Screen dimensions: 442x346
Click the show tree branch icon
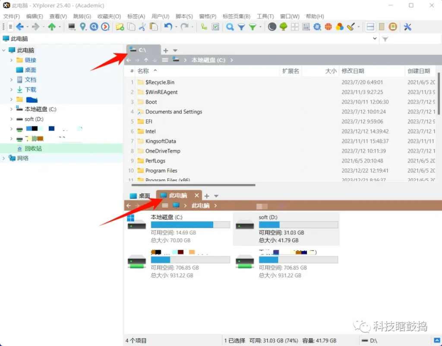(204, 27)
